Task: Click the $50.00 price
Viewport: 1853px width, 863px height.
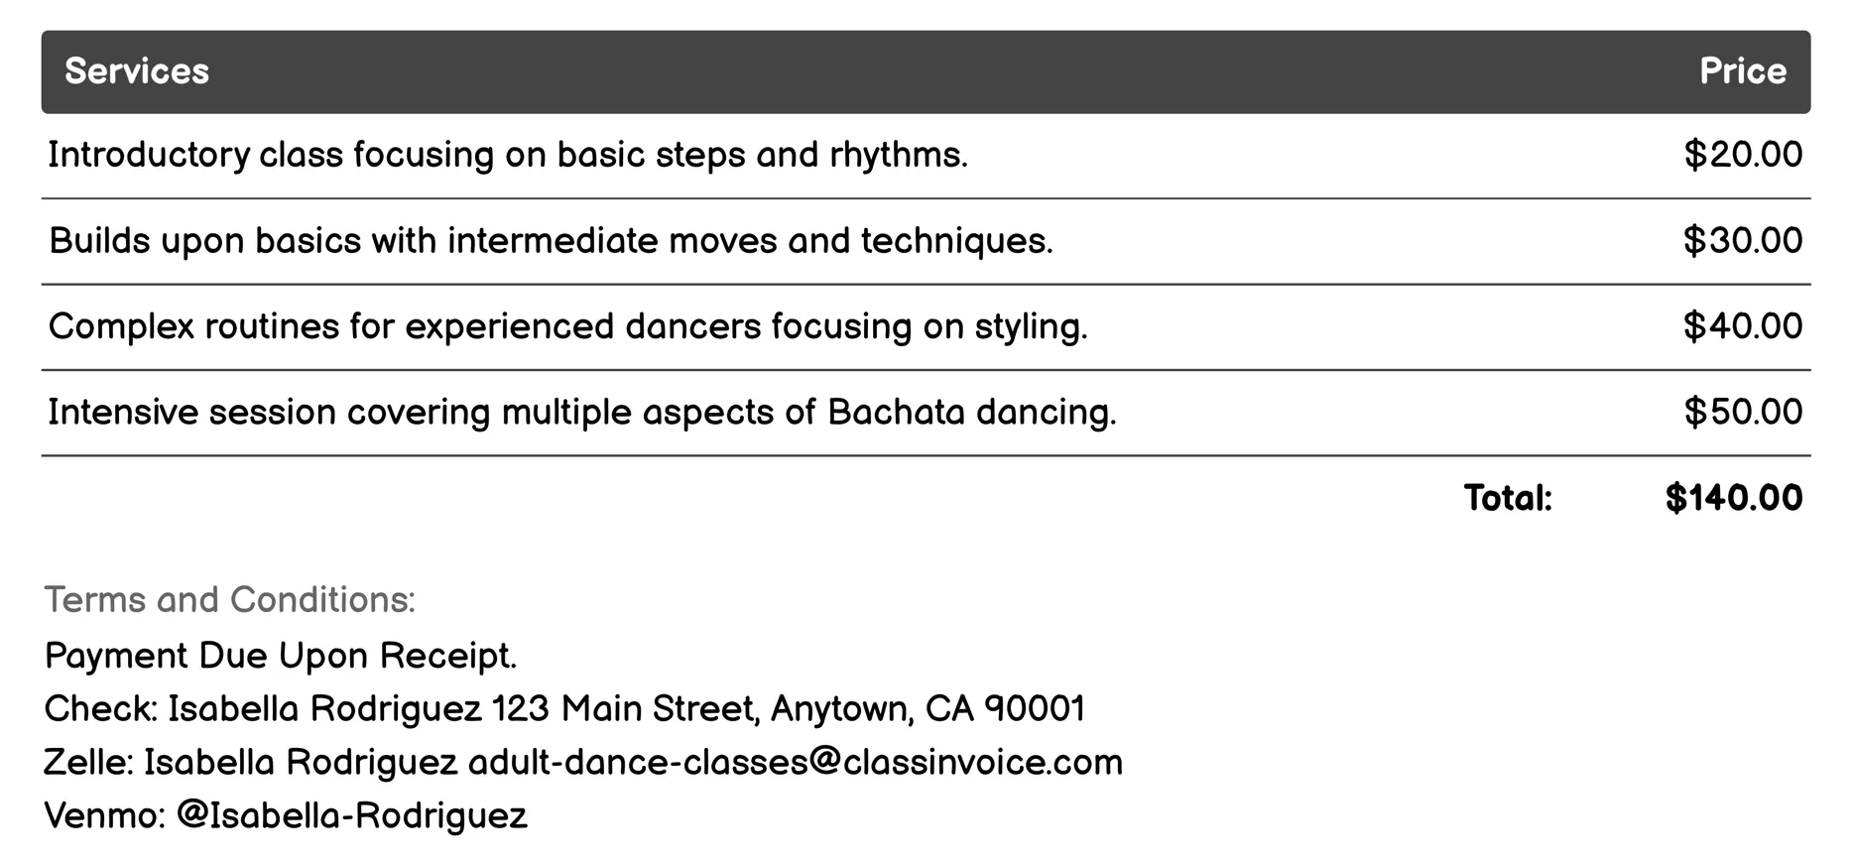Action: click(1742, 413)
